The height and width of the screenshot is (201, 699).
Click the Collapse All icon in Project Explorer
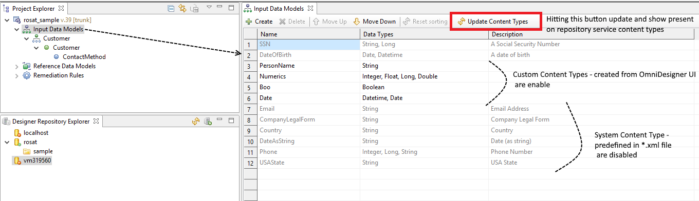pyautogui.click(x=171, y=8)
